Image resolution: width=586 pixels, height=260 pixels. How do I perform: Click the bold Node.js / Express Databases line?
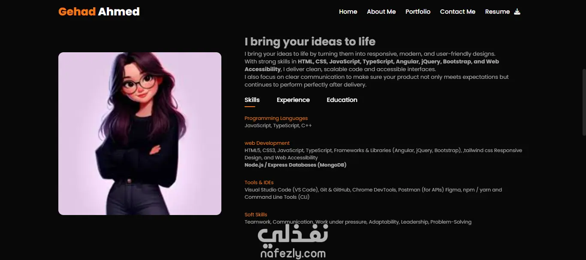click(x=296, y=165)
